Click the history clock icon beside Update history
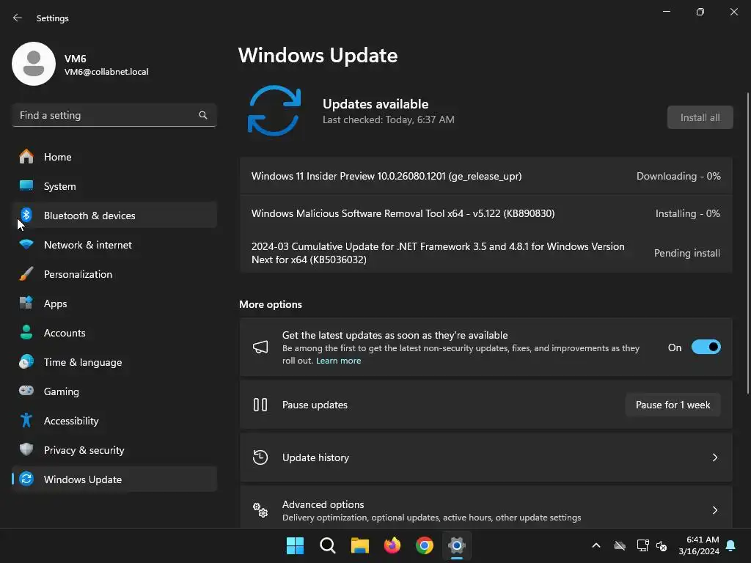This screenshot has width=751, height=563. pos(260,457)
